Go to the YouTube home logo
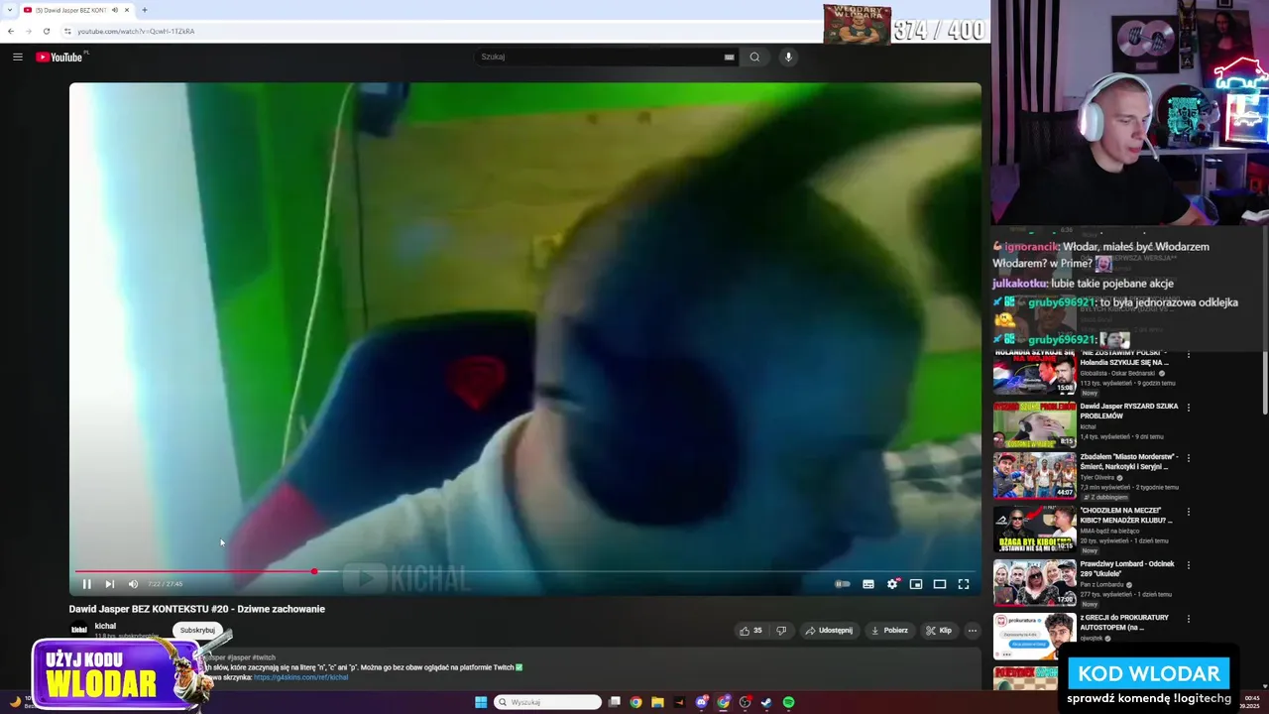This screenshot has width=1269, height=714. (x=59, y=57)
